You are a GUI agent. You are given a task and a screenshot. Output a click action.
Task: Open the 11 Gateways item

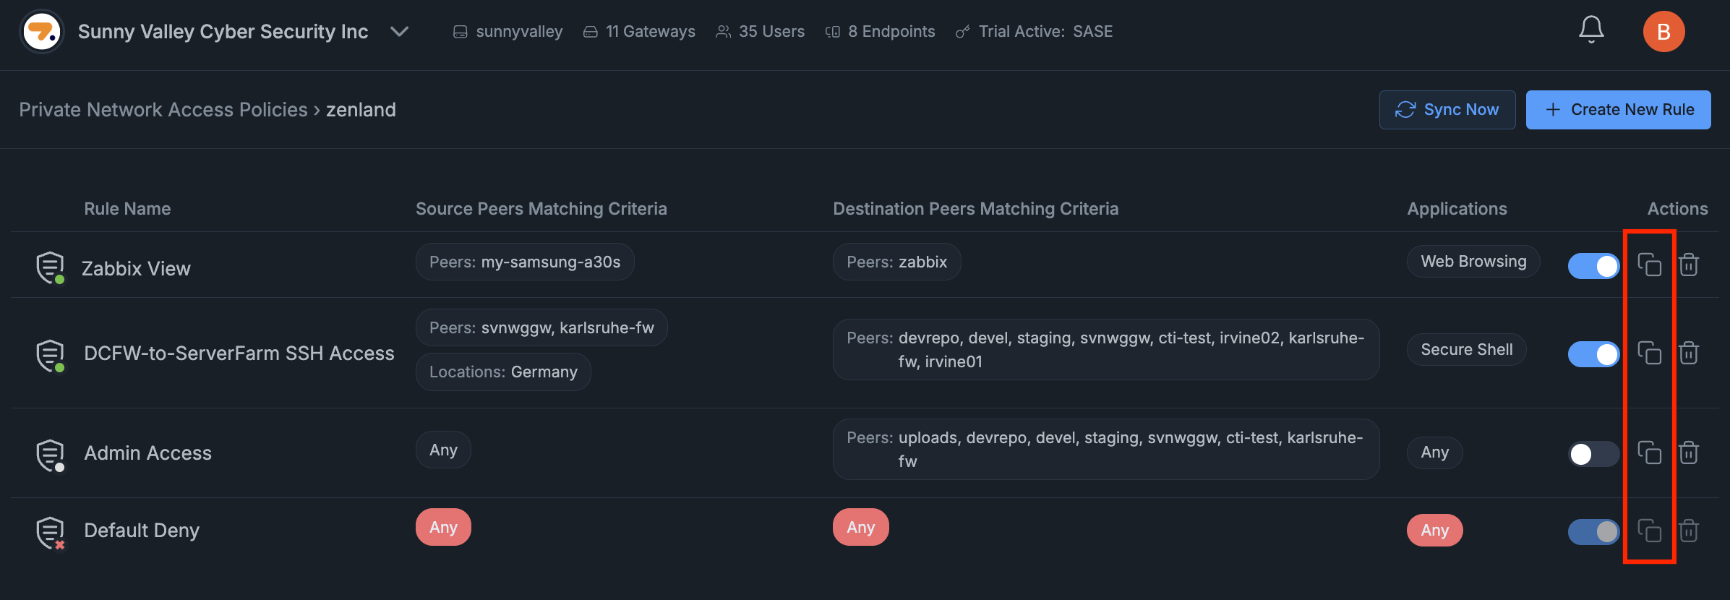640,32
